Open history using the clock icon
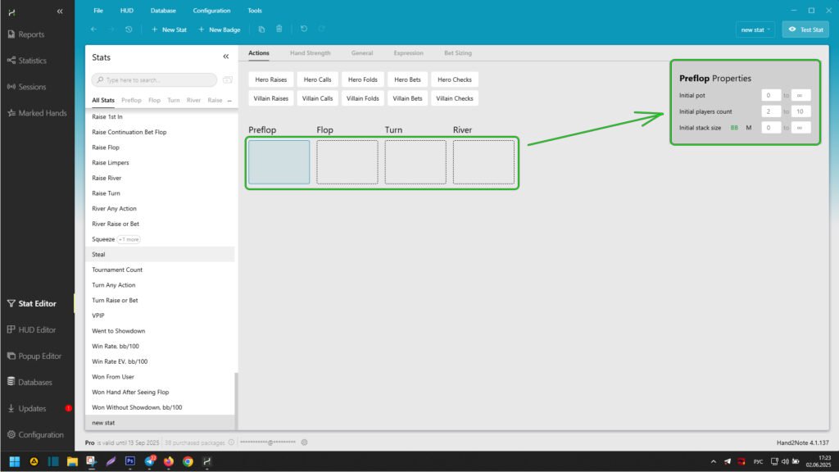The height and width of the screenshot is (472, 839). pos(129,29)
